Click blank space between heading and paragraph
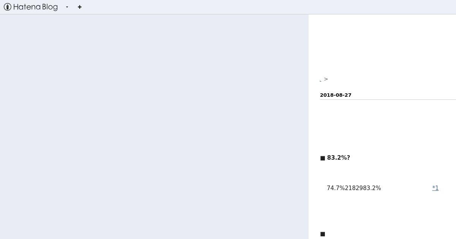The image size is (456, 239). pyautogui.click(x=382, y=173)
